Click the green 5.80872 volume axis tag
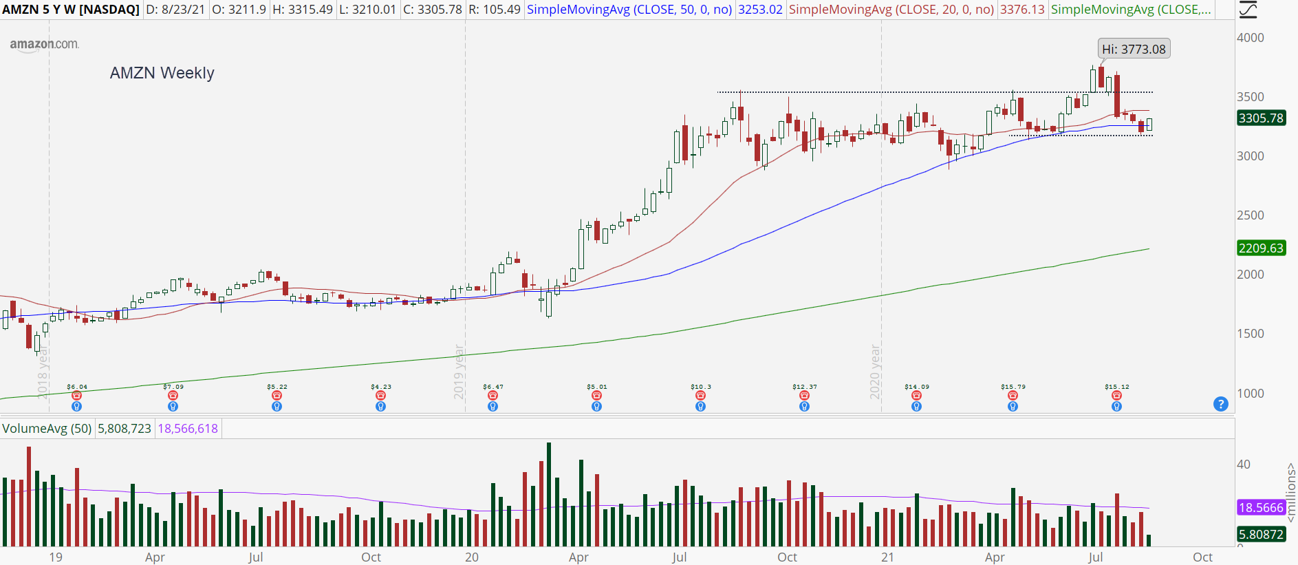This screenshot has width=1298, height=565. point(1261,534)
